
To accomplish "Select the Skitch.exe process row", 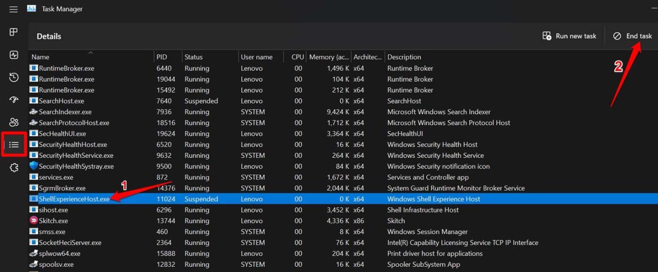I will [53, 221].
